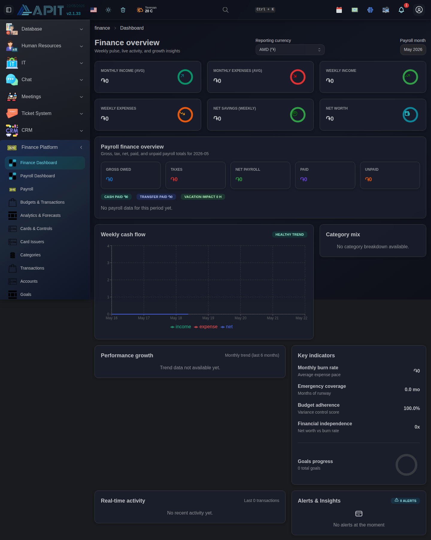Click the Ctrl + K shortcut badge
The image size is (431, 540).
pos(265,10)
